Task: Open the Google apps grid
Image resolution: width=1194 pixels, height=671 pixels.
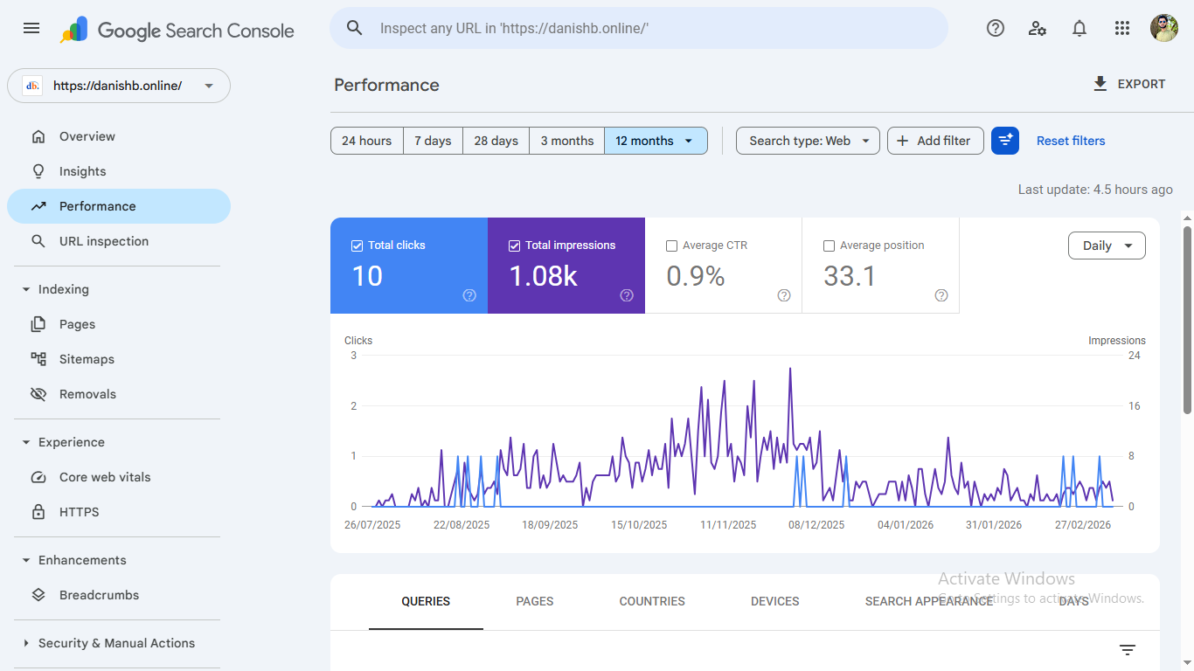Action: tap(1122, 28)
